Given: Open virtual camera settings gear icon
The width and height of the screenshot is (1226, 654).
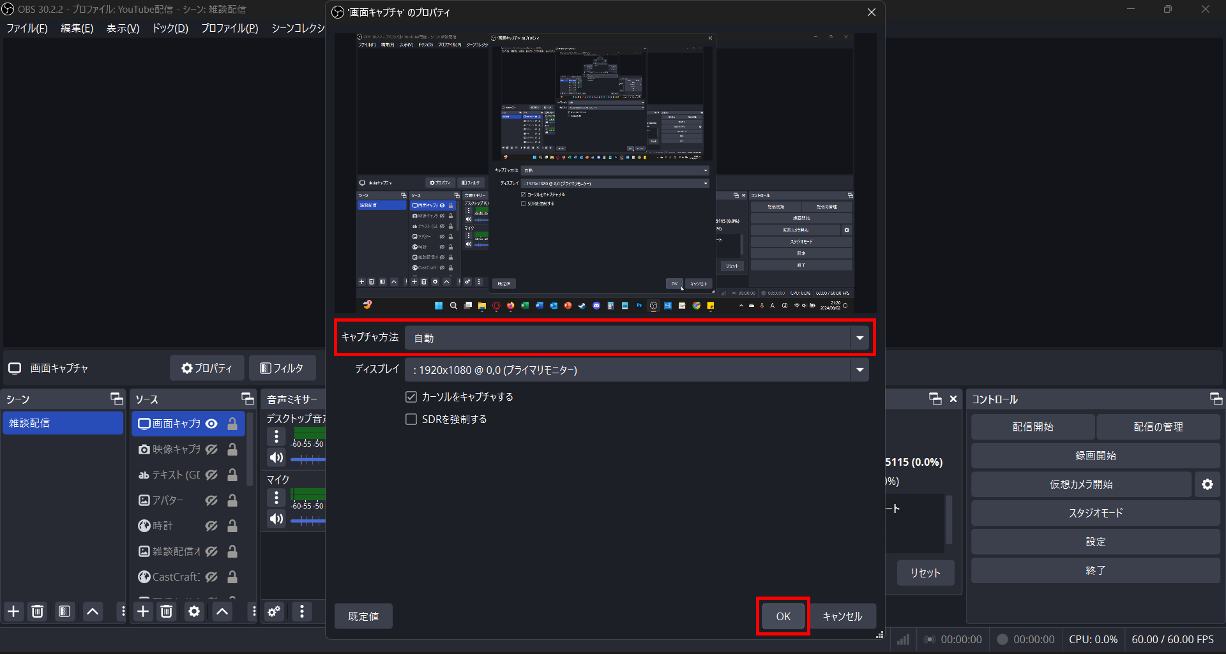Looking at the screenshot, I should point(1207,484).
